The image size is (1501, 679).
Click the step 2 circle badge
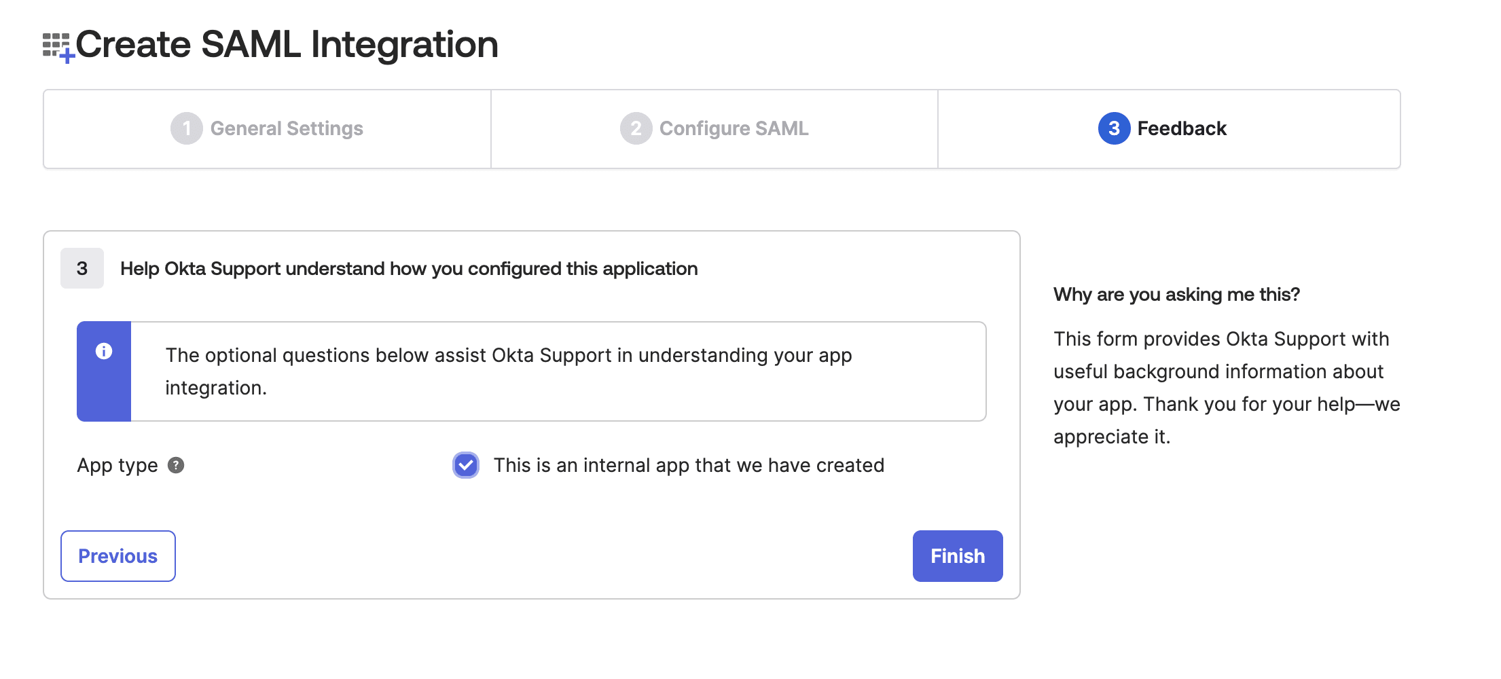[636, 128]
